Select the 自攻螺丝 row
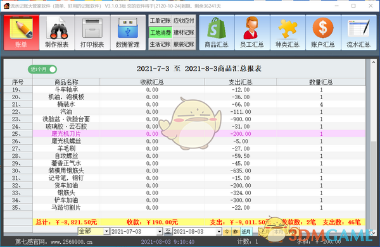The image size is (380, 247). click(x=199, y=156)
